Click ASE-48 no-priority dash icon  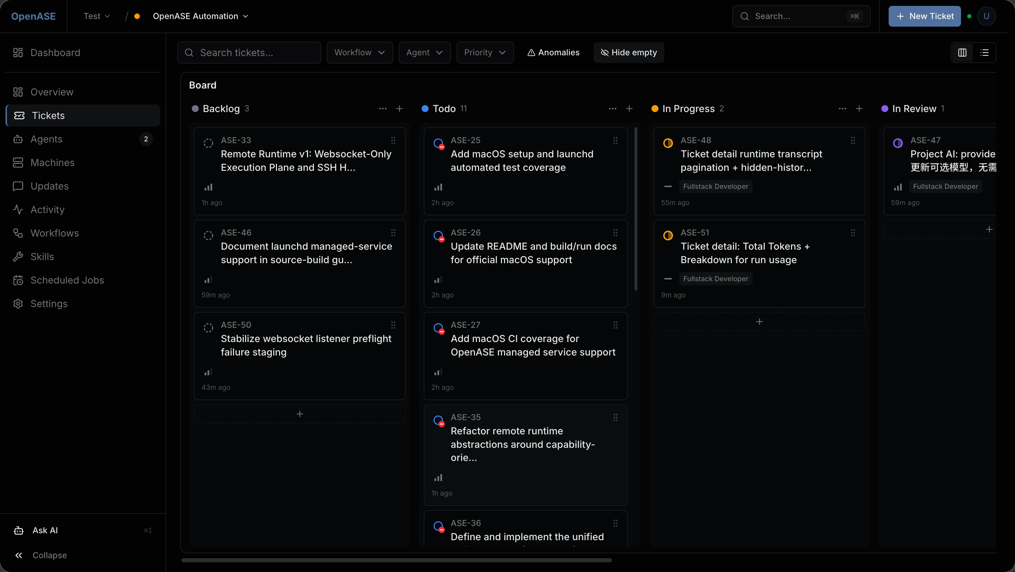click(668, 187)
